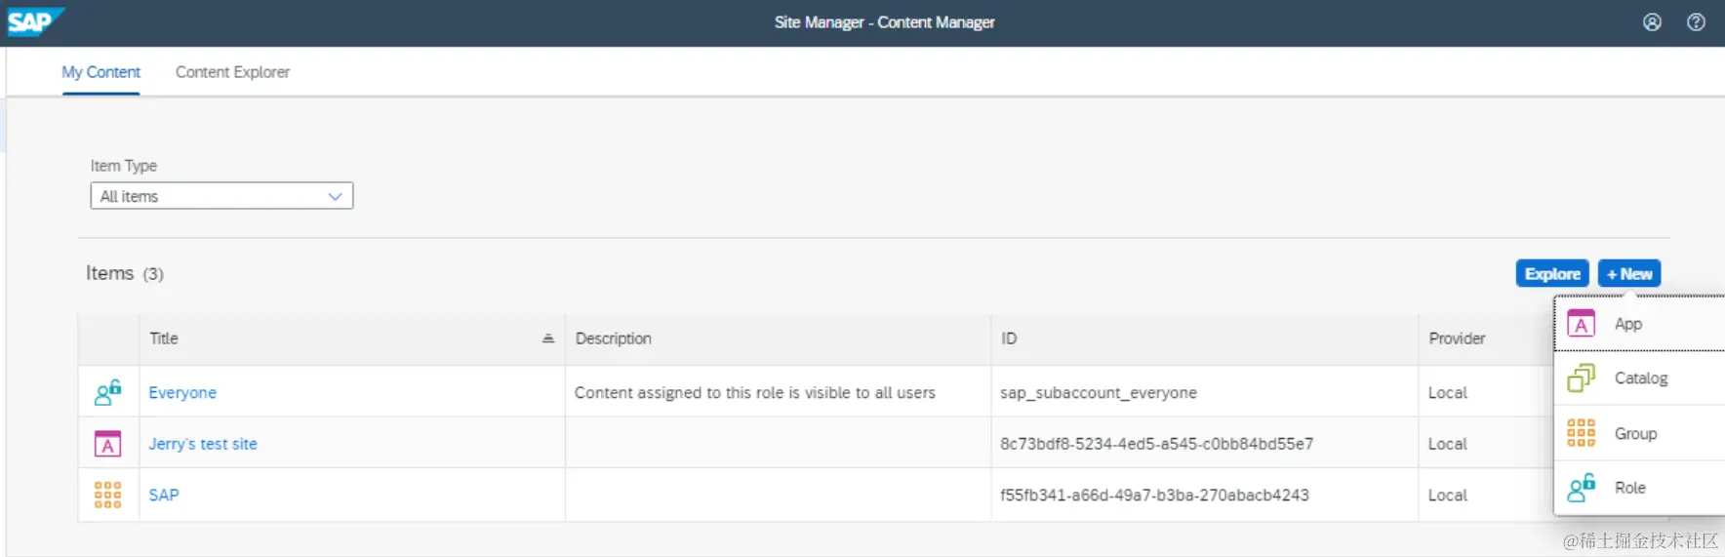Click the SAP logo

(35, 21)
